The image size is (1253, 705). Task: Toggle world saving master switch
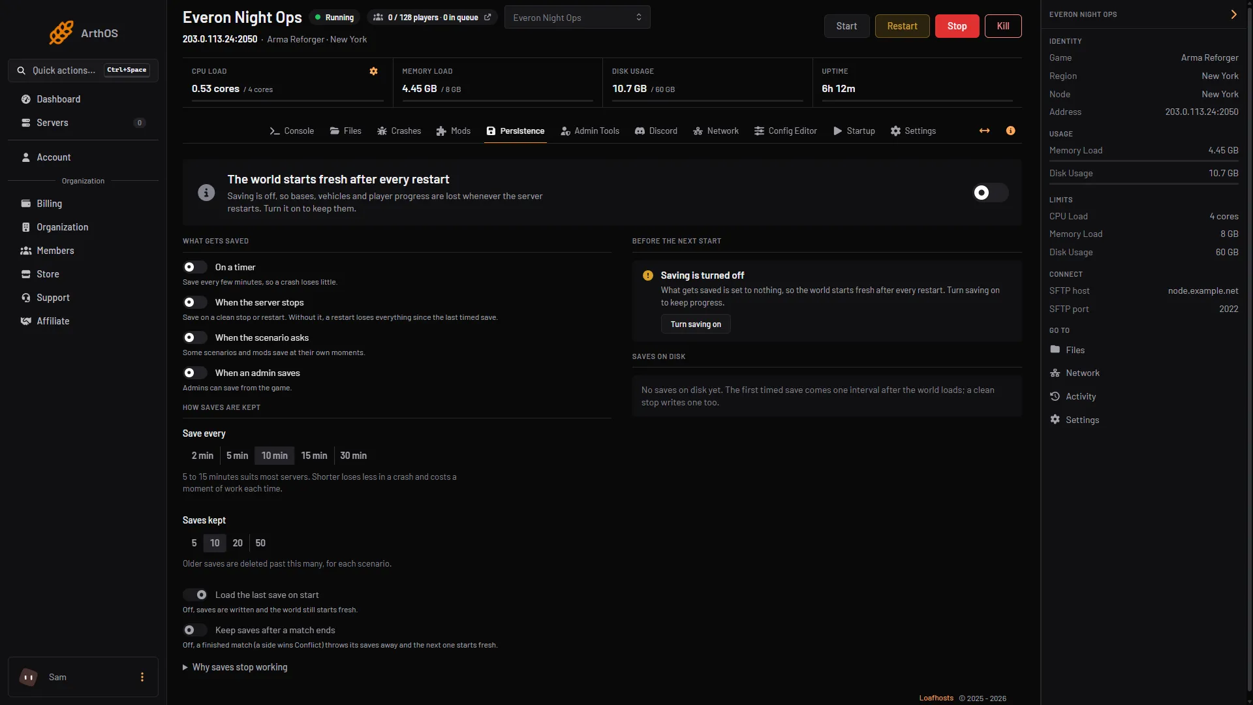tap(990, 193)
